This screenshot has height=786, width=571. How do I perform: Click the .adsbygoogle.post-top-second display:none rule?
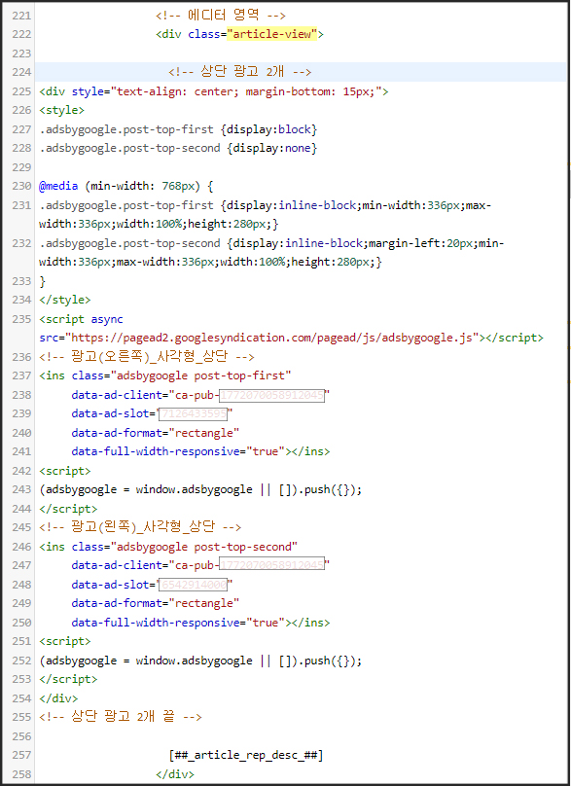178,149
